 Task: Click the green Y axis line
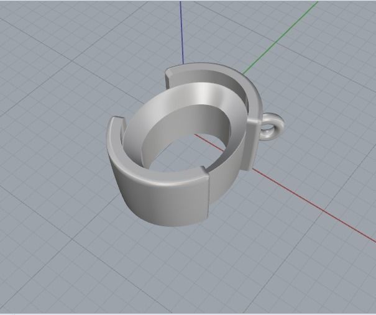click(280, 37)
